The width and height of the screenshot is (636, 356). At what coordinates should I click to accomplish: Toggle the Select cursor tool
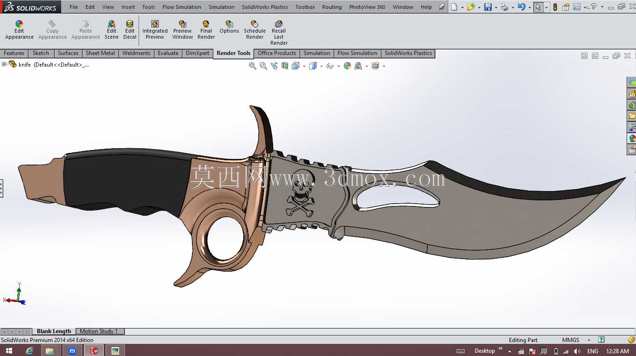coord(538,7)
